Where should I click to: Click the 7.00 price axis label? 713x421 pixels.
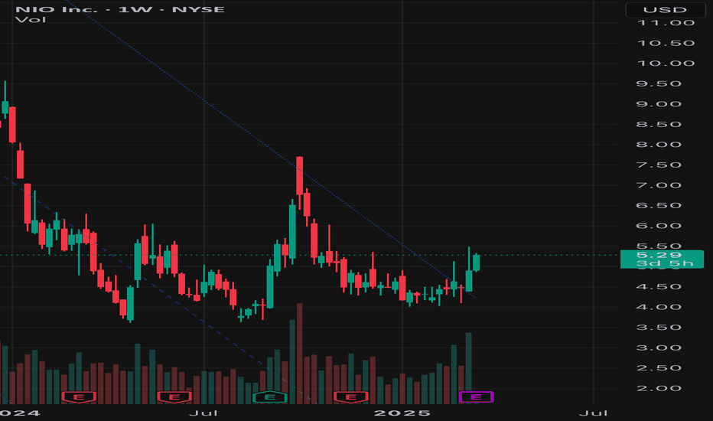point(659,185)
